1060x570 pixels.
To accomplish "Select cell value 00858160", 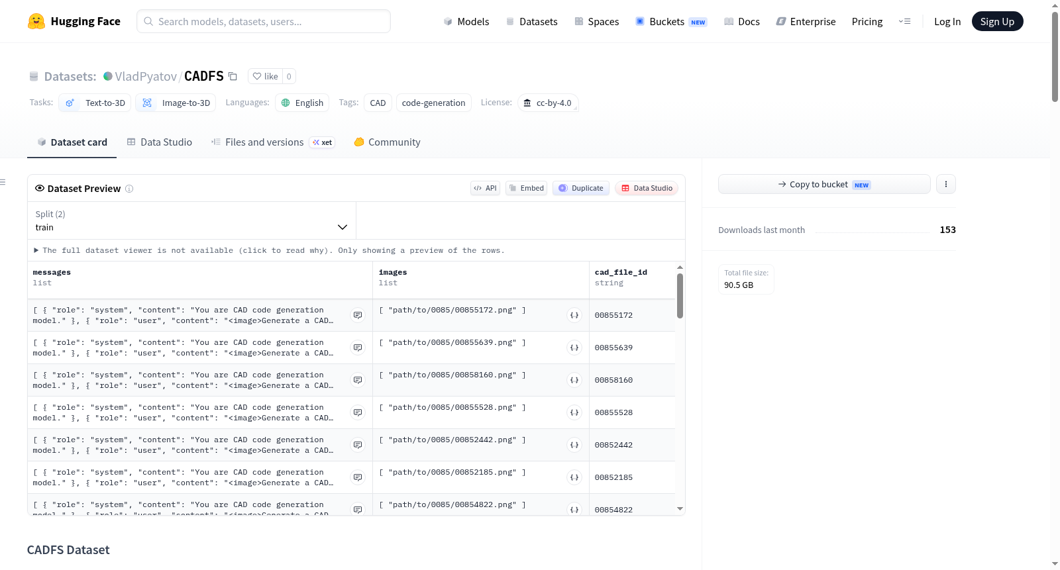I will point(613,380).
